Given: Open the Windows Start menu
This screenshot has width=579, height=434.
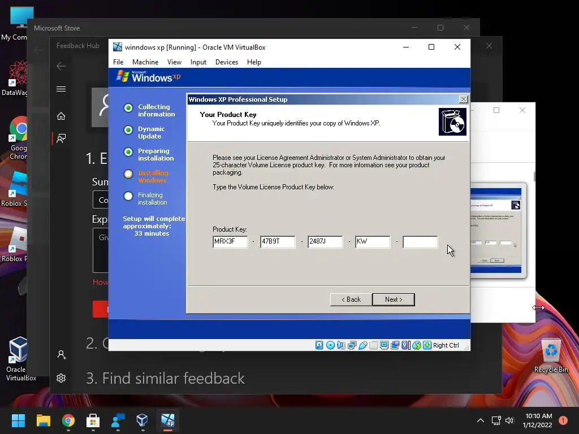Looking at the screenshot, I should [x=18, y=420].
